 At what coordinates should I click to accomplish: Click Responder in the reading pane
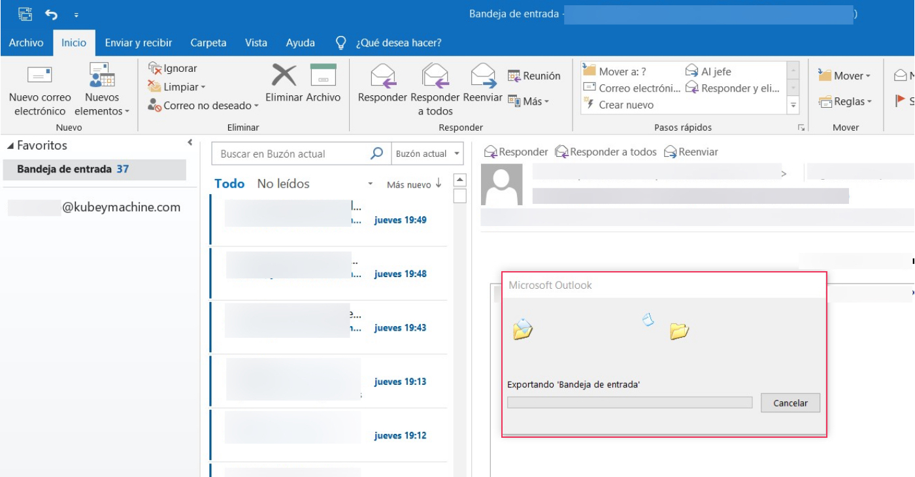pyautogui.click(x=516, y=152)
